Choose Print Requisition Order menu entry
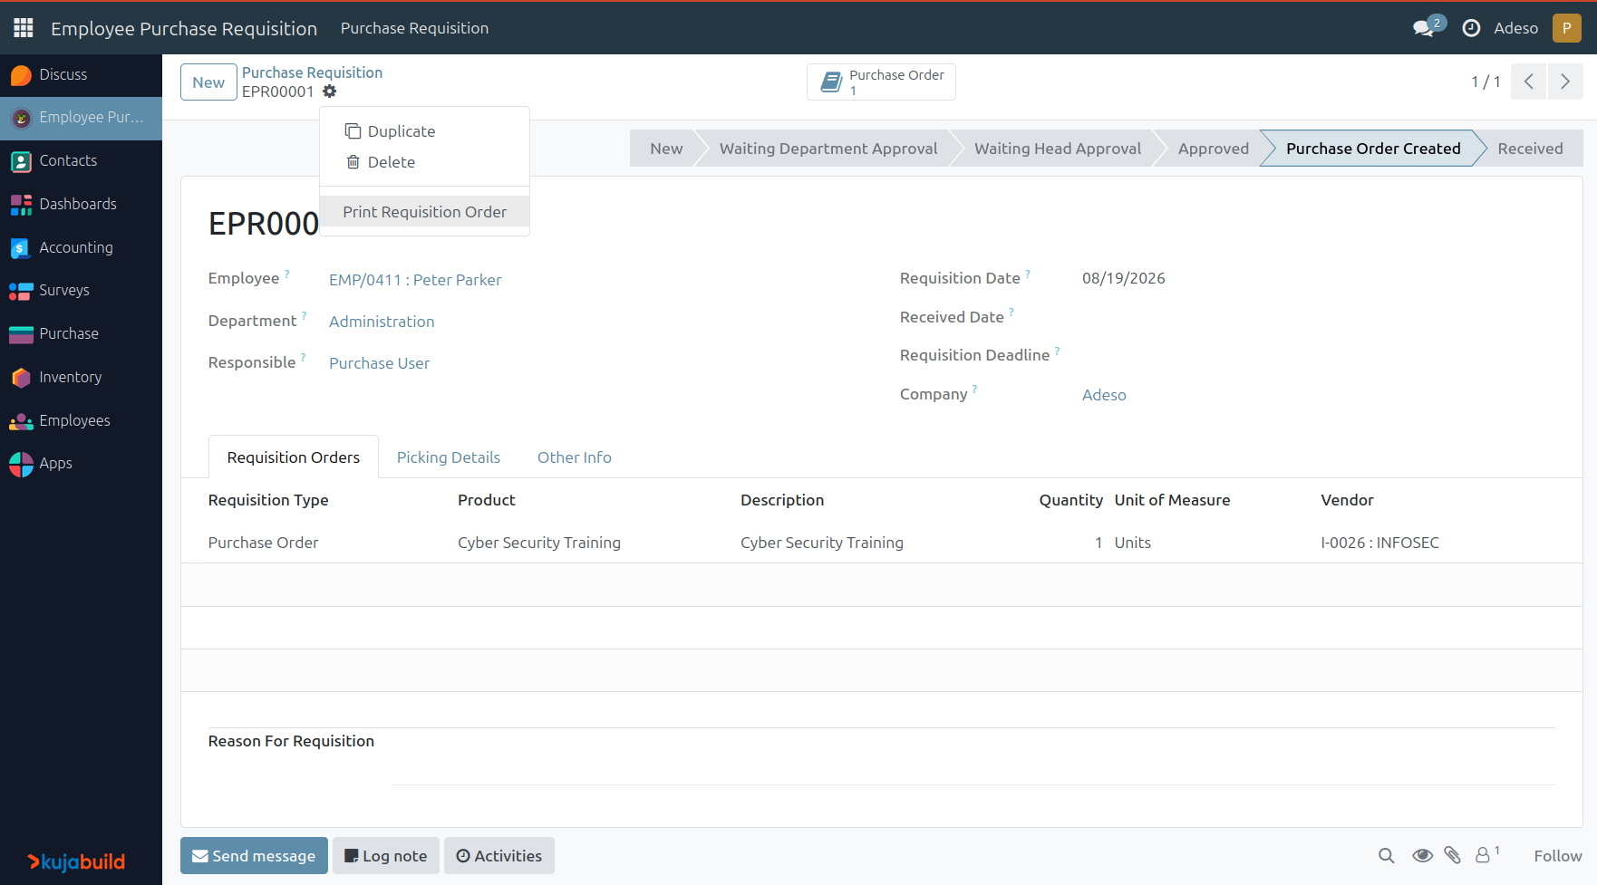The image size is (1597, 885). click(x=424, y=212)
